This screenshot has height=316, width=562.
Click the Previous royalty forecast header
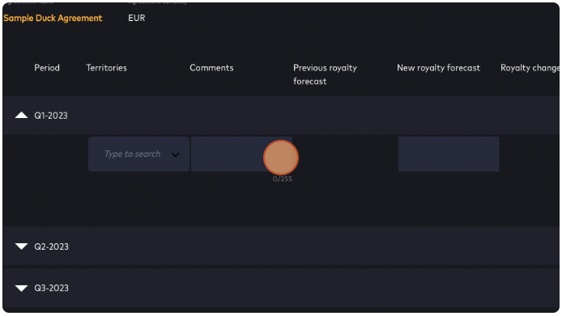click(x=325, y=74)
